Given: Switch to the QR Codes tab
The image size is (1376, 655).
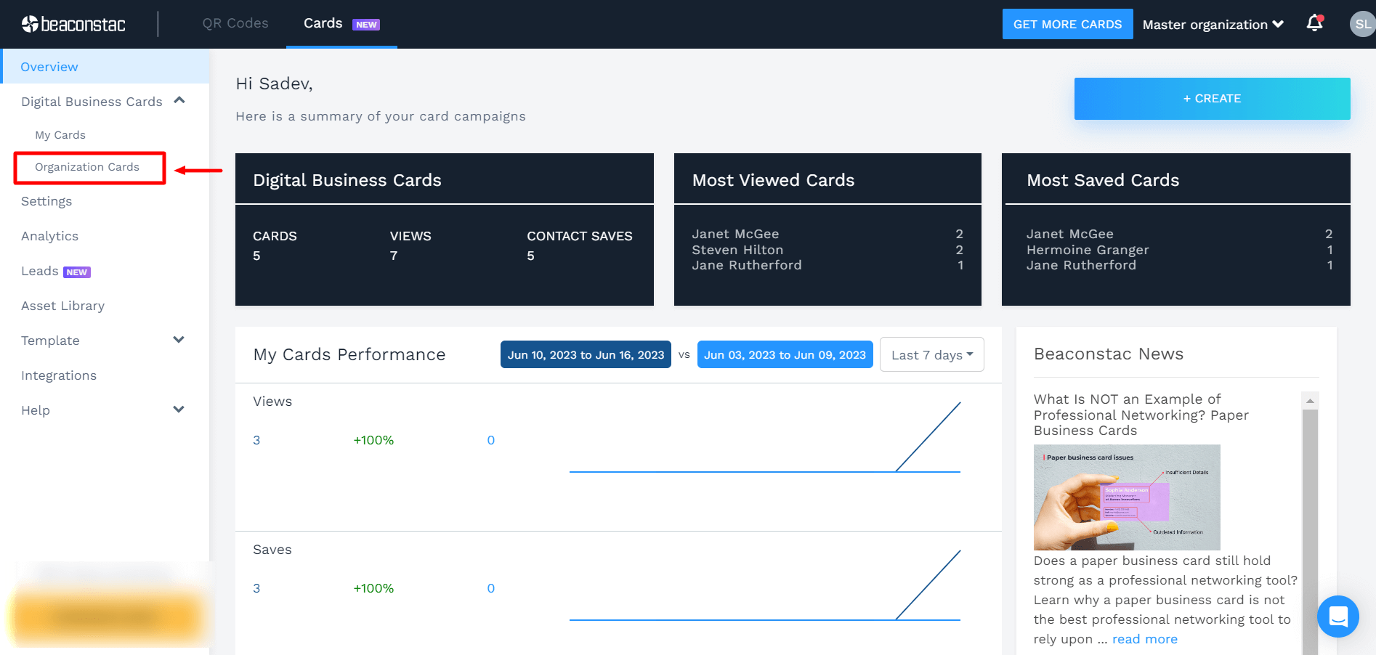Looking at the screenshot, I should click(x=235, y=23).
